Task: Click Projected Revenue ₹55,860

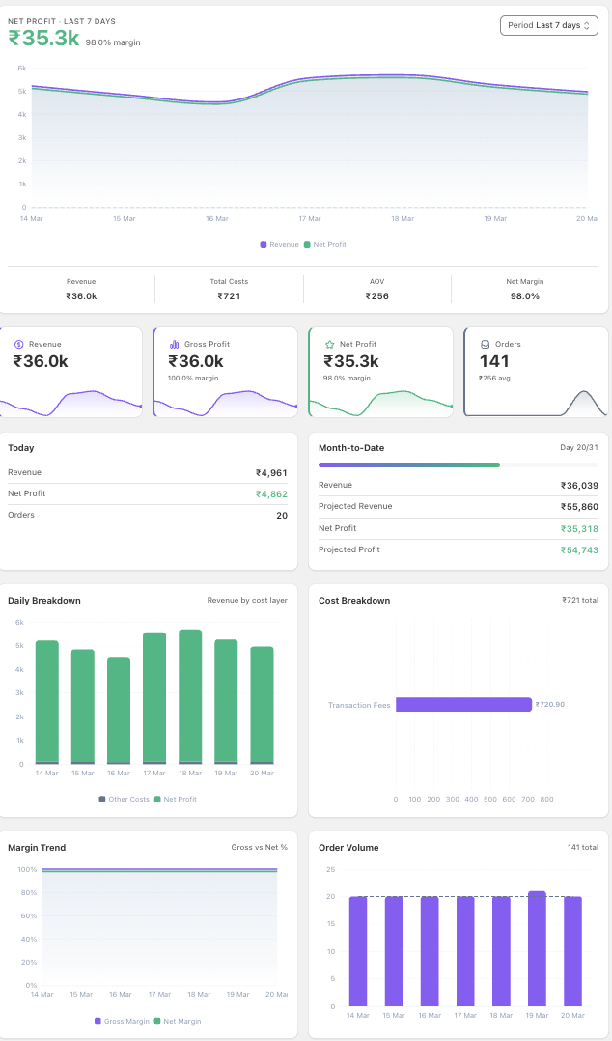Action: pos(579,507)
